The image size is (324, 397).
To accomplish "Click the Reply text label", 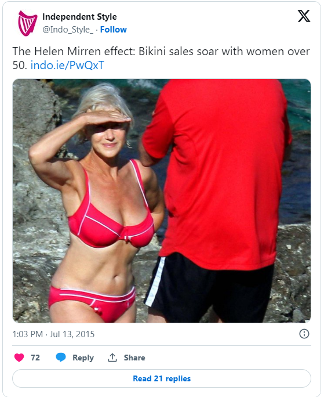I will pos(83,358).
